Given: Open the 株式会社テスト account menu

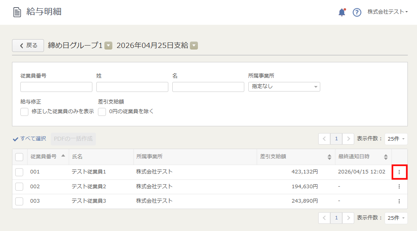Looking at the screenshot, I should tap(387, 12).
